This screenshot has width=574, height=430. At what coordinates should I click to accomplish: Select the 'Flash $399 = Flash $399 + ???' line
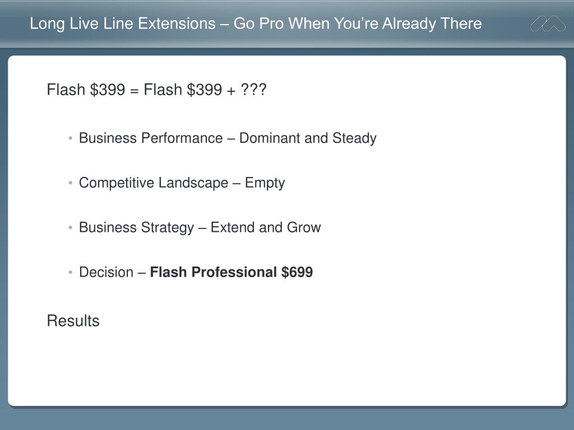click(x=157, y=90)
